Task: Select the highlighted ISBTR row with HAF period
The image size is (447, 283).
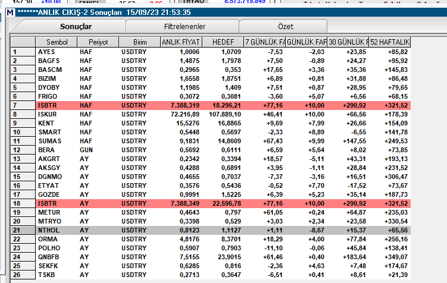Action: click(223, 105)
